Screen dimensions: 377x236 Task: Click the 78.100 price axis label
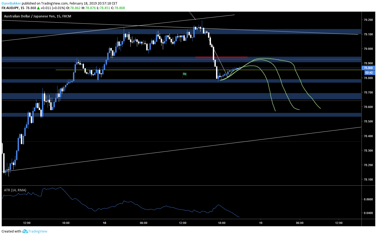point(368,179)
